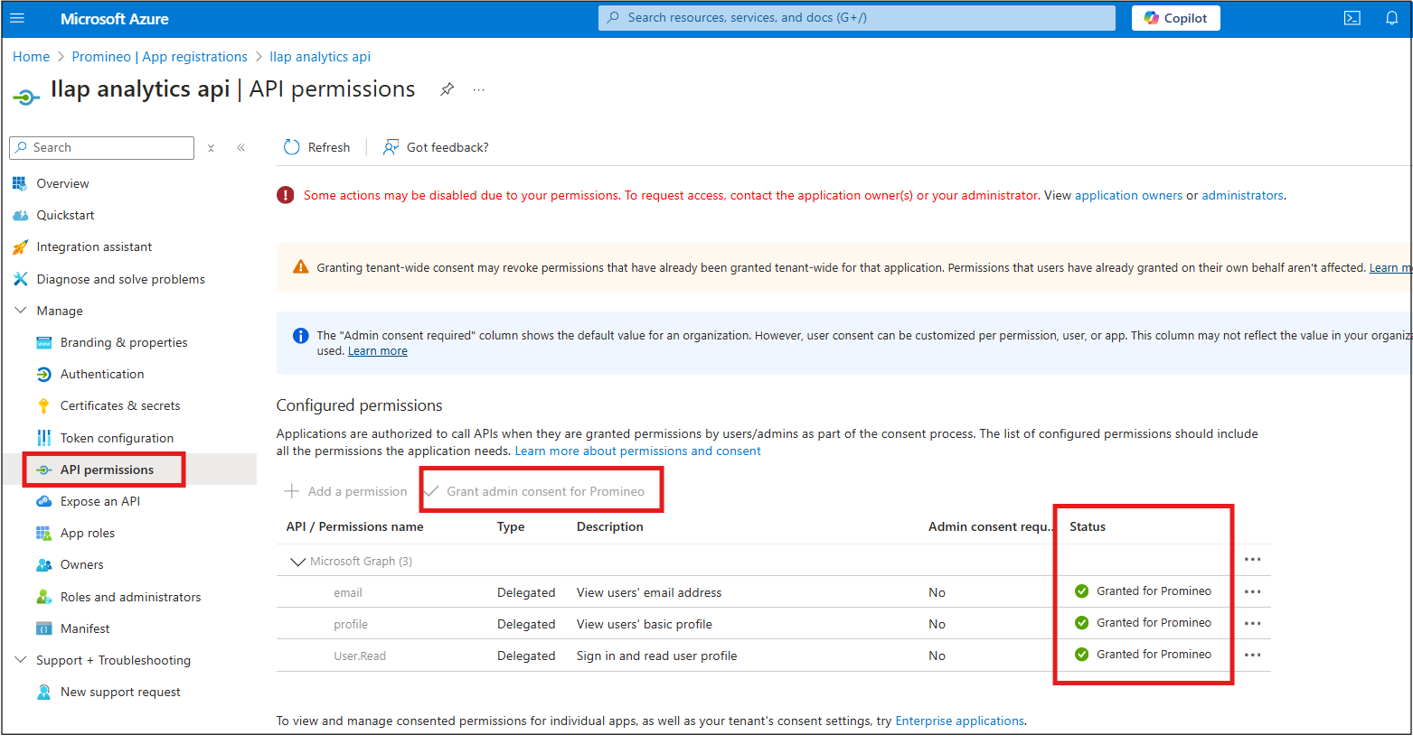The height and width of the screenshot is (744, 1413).
Task: Open email permission entry
Action: (x=348, y=593)
